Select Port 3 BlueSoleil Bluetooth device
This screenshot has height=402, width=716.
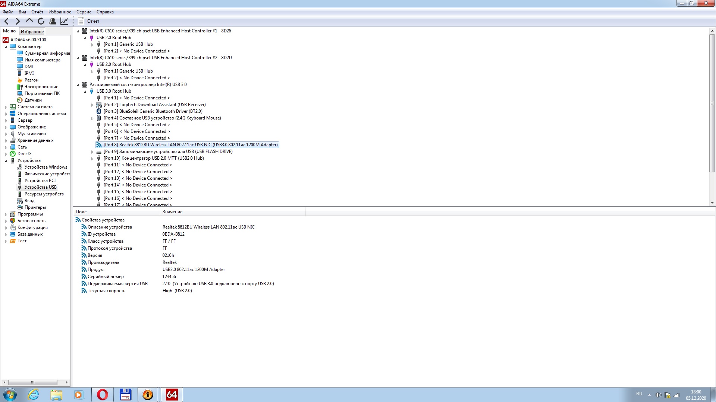(153, 111)
